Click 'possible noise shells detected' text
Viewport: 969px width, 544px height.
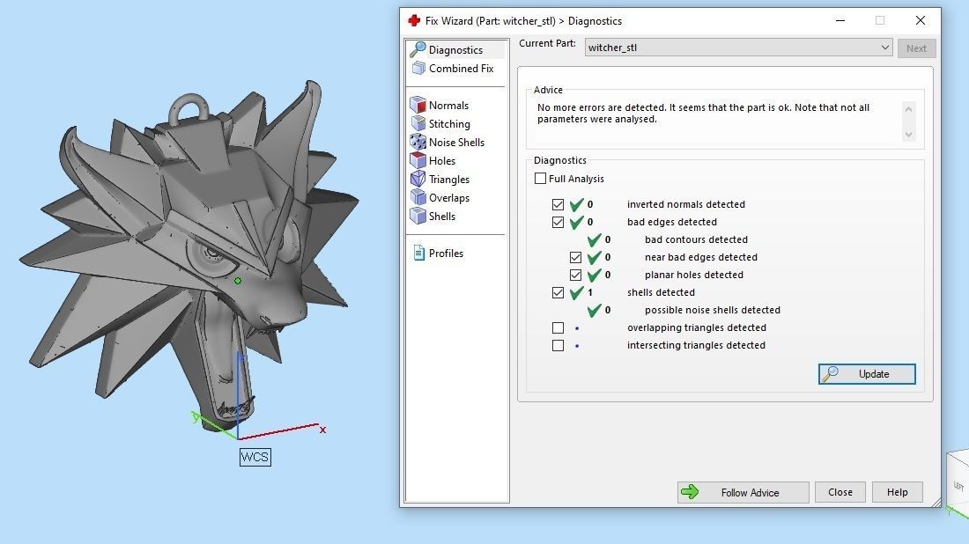coord(713,310)
